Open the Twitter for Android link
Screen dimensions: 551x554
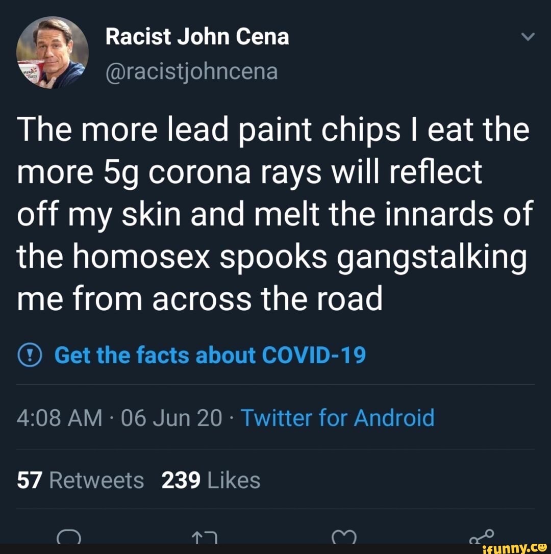coord(338,417)
